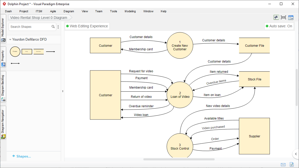Select the one-way arrow connector shape
The height and width of the screenshot is (168, 299).
point(50,52)
